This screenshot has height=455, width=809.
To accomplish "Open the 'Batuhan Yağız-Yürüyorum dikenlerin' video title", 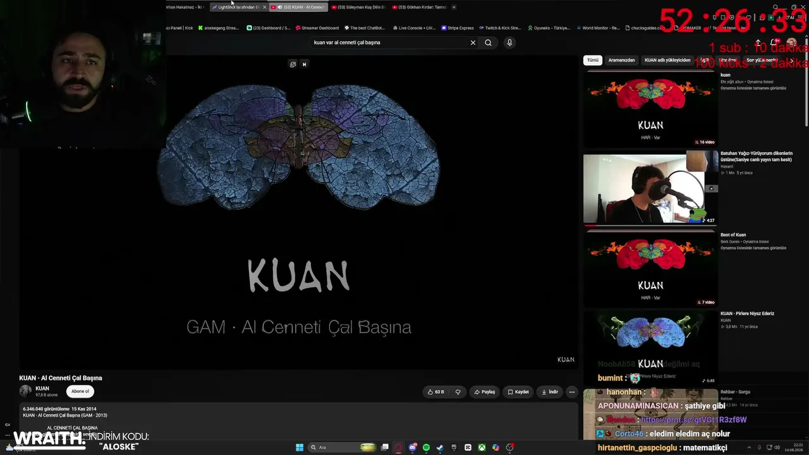I will tap(757, 157).
